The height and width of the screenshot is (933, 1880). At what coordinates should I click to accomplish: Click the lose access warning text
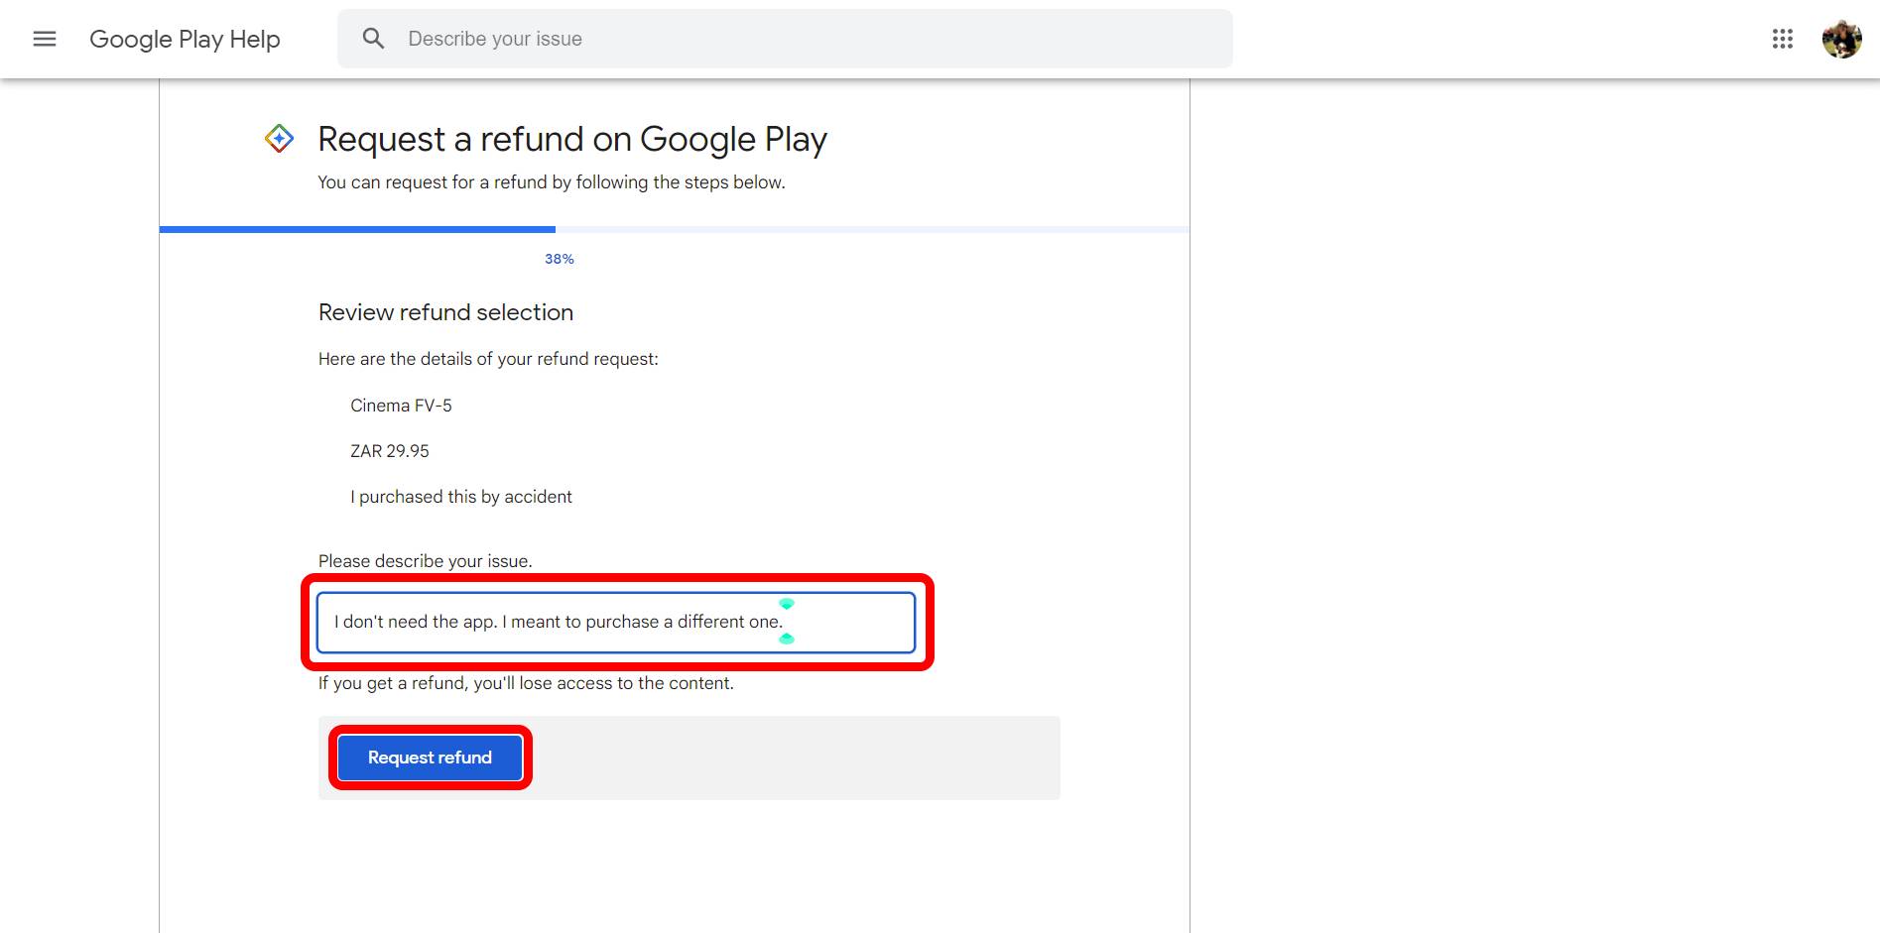[526, 683]
